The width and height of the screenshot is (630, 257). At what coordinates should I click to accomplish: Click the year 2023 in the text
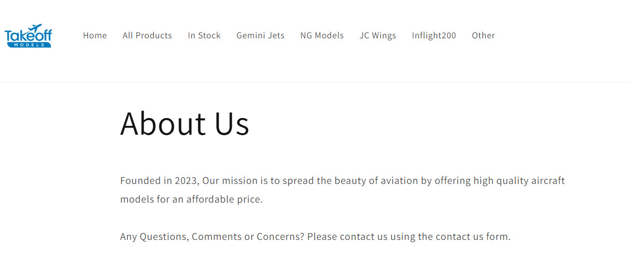[x=186, y=181]
